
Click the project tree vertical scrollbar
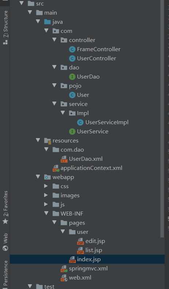point(162,119)
